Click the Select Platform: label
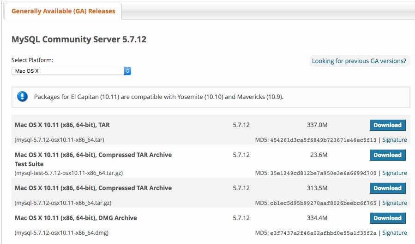Viewport: 415px width, 244px height. click(32, 60)
